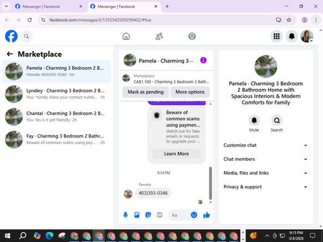Mute this conversation with bell icon

click(254, 120)
